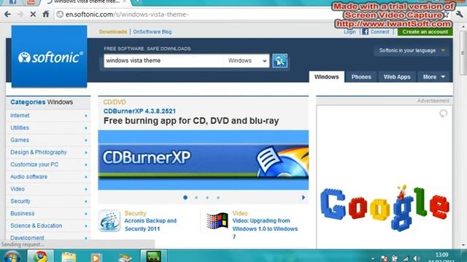Click the green screen recorder taskbar icon
The width and height of the screenshot is (467, 262).
[x=154, y=256]
